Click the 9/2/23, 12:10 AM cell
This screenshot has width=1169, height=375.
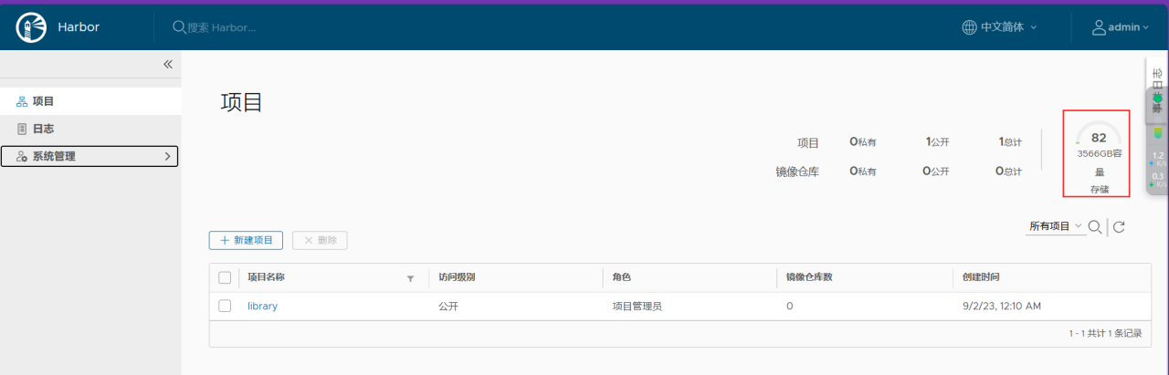1002,306
